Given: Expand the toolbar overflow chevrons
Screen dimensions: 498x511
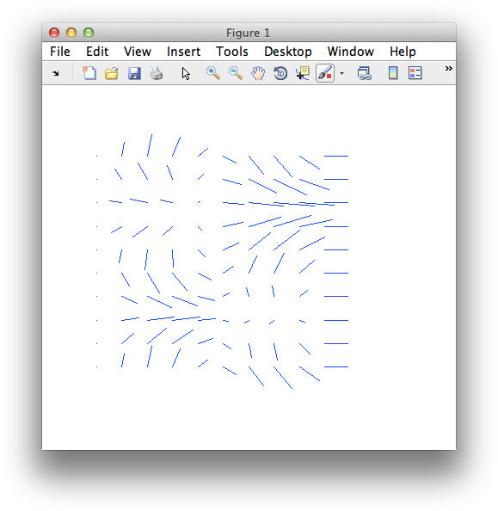Looking at the screenshot, I should click(448, 69).
